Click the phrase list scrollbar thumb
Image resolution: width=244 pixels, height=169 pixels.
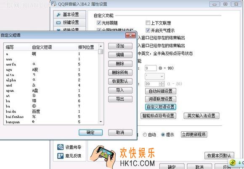pyautogui.click(x=101, y=52)
